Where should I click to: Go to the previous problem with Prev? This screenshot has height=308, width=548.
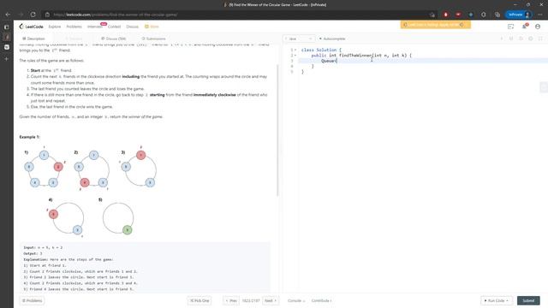231,300
